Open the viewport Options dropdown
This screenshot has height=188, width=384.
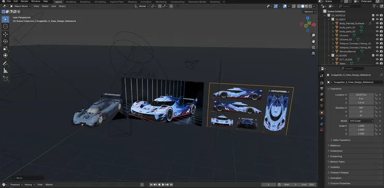(310, 11)
